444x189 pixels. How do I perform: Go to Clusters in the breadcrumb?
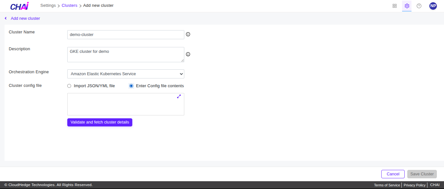click(69, 6)
